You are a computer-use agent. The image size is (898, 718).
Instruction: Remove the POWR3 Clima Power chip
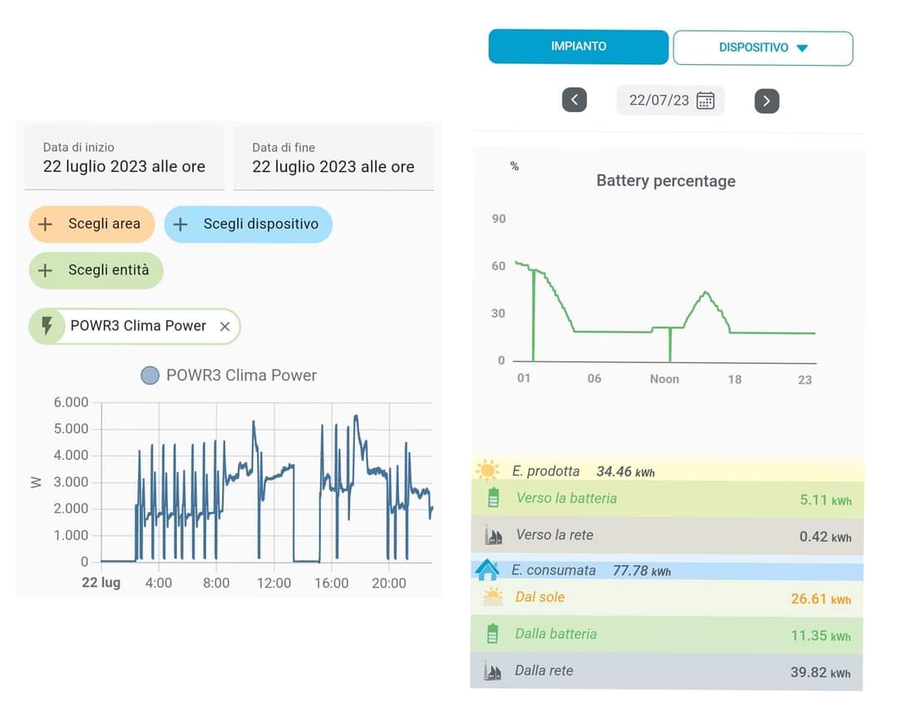pyautogui.click(x=225, y=327)
